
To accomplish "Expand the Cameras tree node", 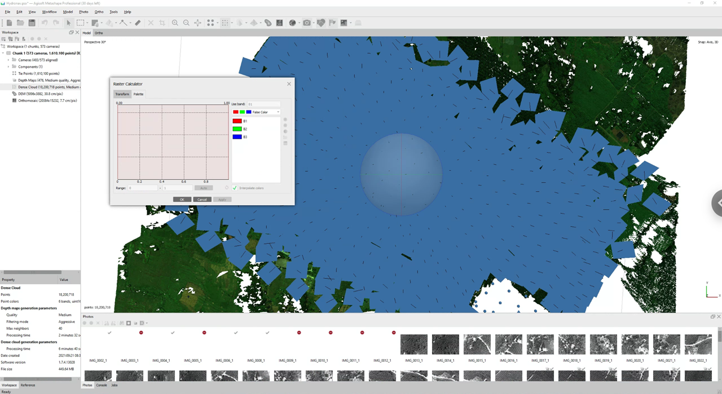I will (8, 60).
